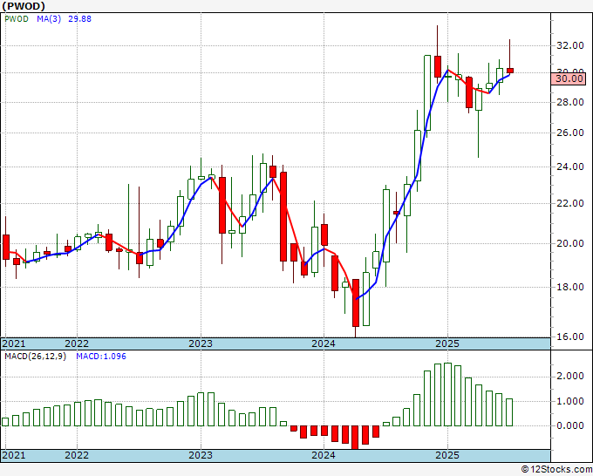Click the 0.000 MACD axis label

(570, 425)
